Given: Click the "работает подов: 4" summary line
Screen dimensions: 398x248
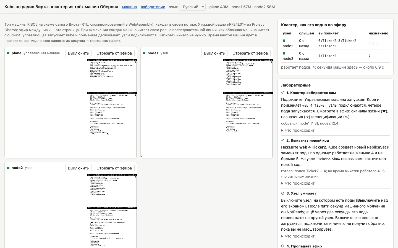Looking at the screenshot, I should click(332, 67).
